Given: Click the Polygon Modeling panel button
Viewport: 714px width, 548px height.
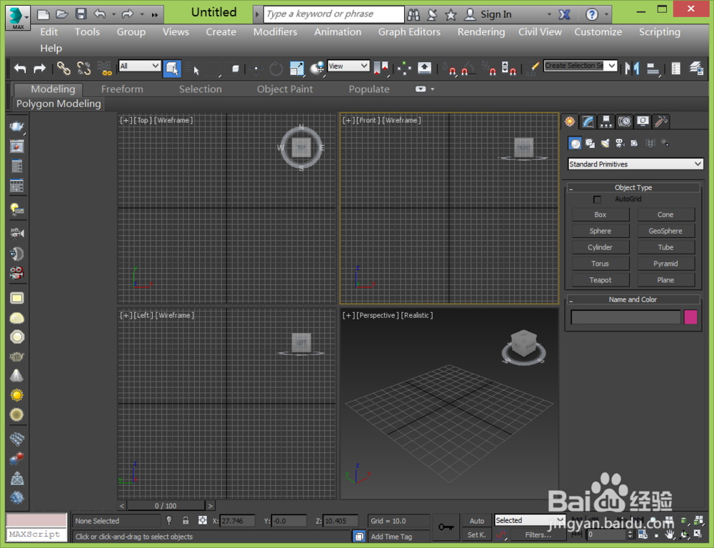Looking at the screenshot, I should coord(59,104).
